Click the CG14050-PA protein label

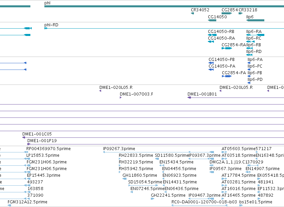(222, 66)
